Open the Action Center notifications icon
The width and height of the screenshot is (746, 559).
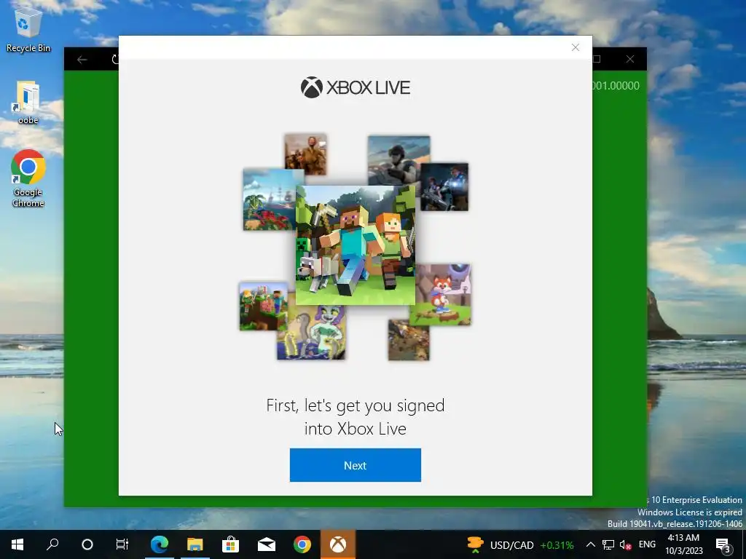723,544
